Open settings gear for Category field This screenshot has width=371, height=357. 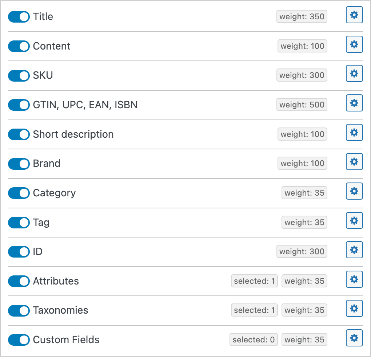(354, 191)
